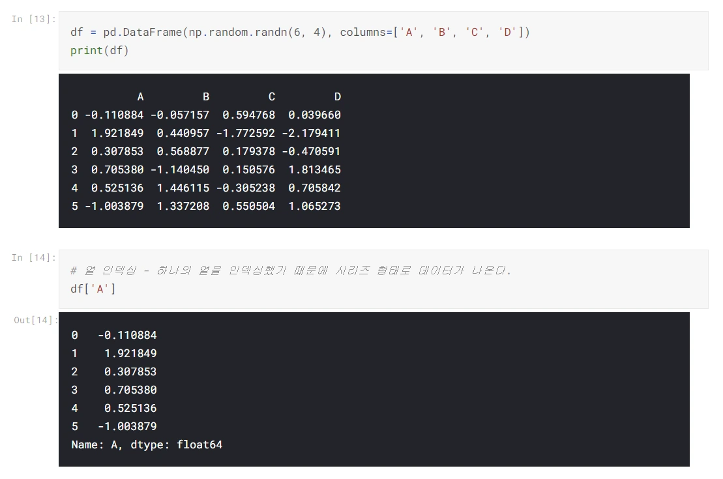Place cursor in pd.DataFrame code line

point(300,33)
